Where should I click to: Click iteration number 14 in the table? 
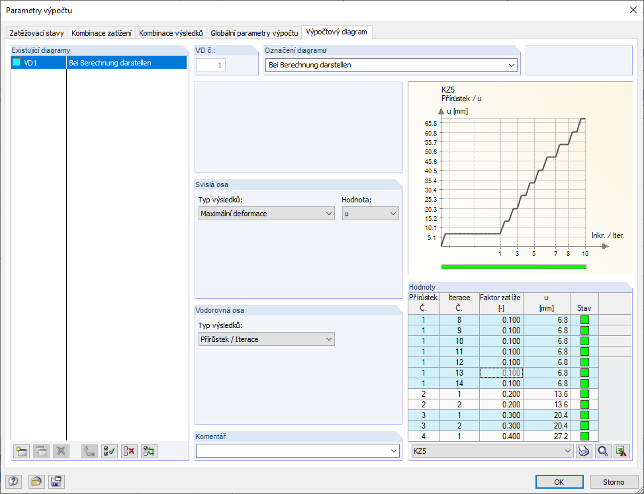(x=459, y=383)
